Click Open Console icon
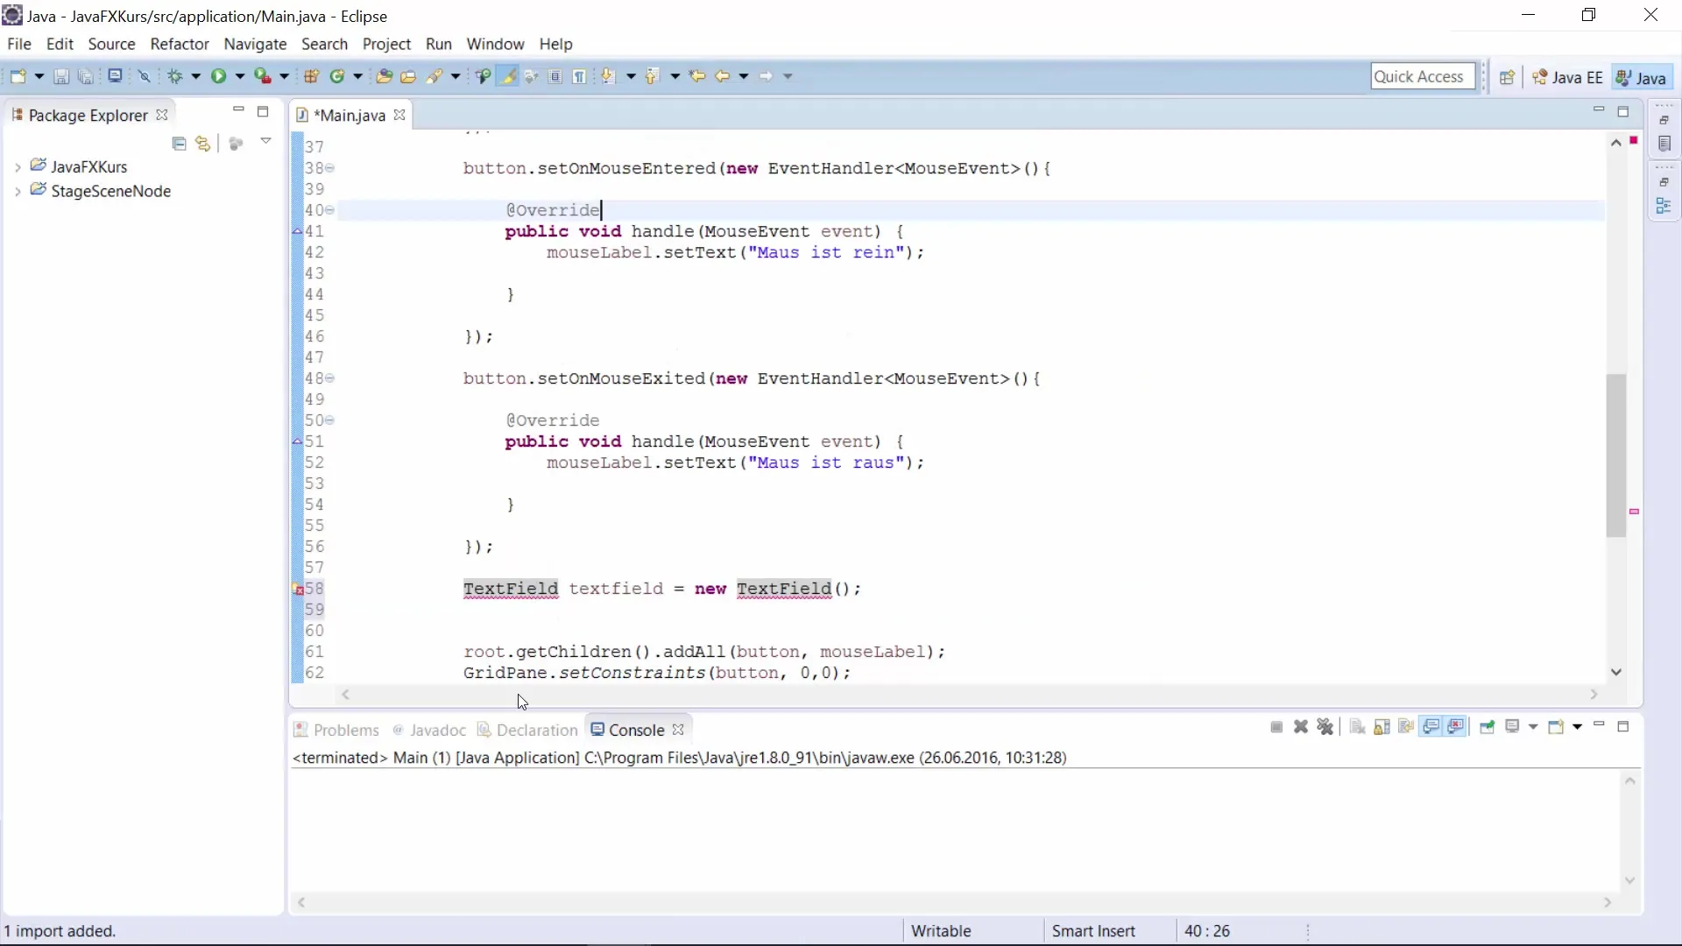The width and height of the screenshot is (1682, 946). point(1556,727)
